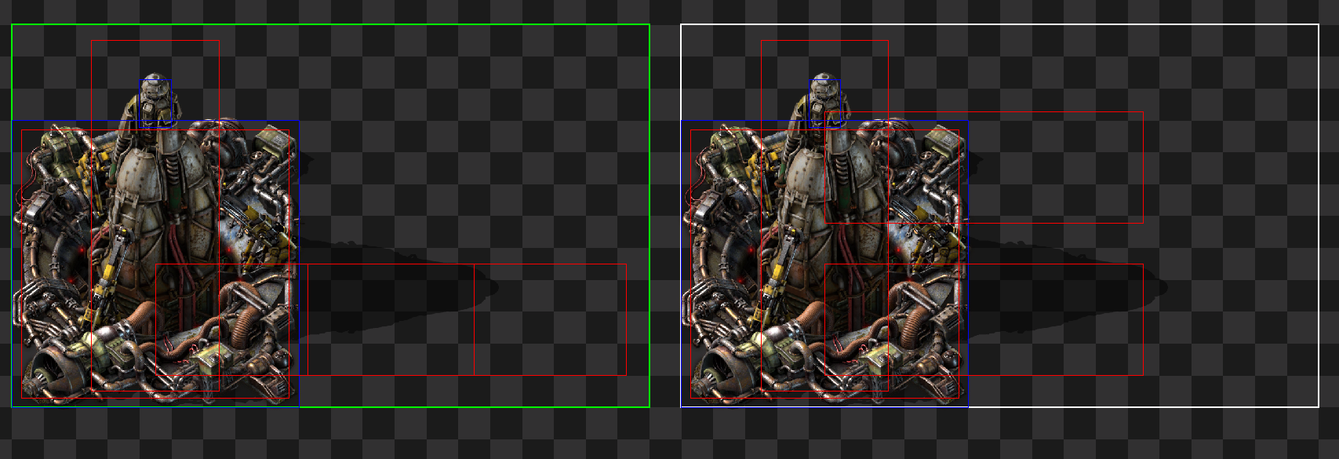Image resolution: width=1339 pixels, height=459 pixels.
Task: Select the machine sprite in the white-outlined frame
Action: coord(826,239)
